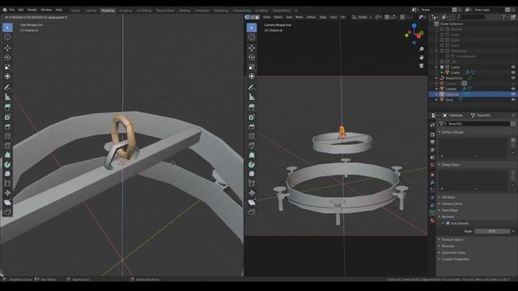Open the Global transform orientation dropdown
The height and width of the screenshot is (291, 518).
tap(362, 17)
